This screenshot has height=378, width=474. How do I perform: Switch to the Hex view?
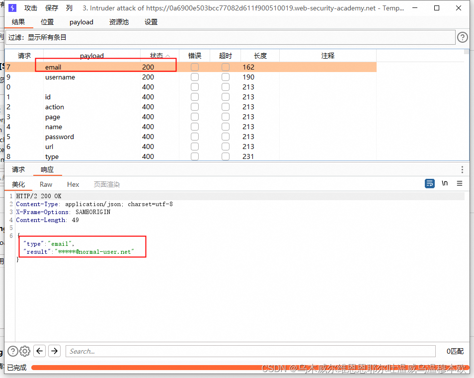[x=73, y=184]
